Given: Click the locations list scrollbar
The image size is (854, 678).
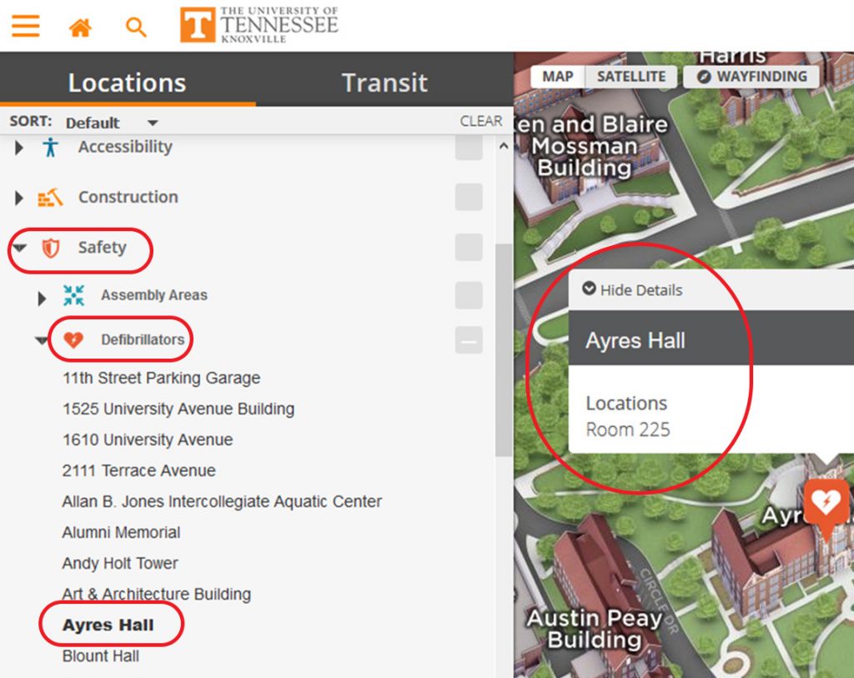Looking at the screenshot, I should coord(503,350).
